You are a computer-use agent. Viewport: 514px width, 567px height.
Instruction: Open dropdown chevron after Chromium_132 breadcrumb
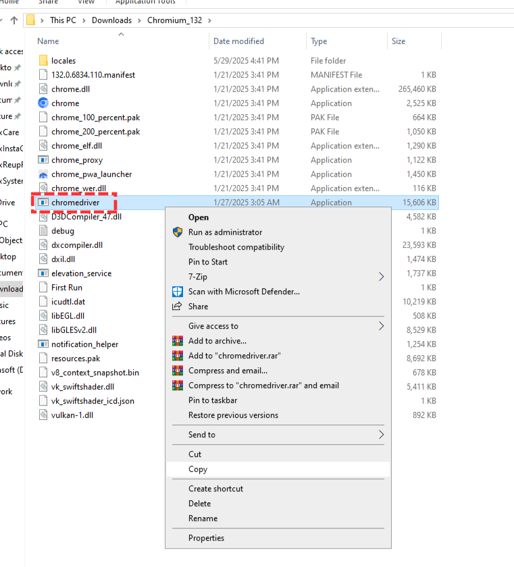pyautogui.click(x=210, y=21)
